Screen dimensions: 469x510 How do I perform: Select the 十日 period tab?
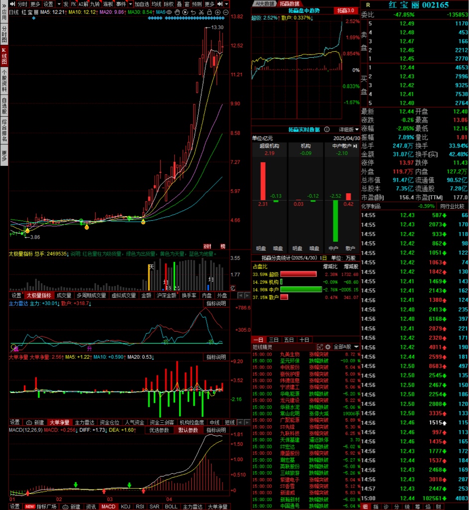(304, 340)
